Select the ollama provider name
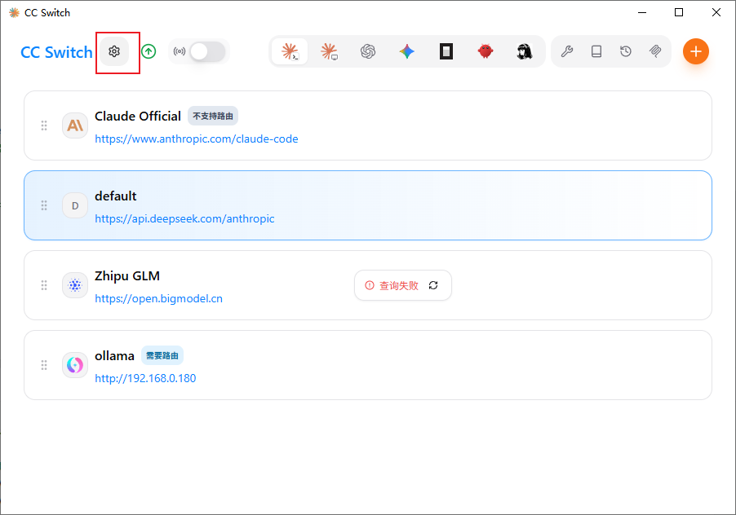This screenshot has width=736, height=515. [x=114, y=355]
